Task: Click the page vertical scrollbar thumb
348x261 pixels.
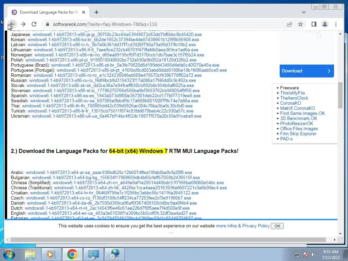Action: pyautogui.click(x=340, y=95)
